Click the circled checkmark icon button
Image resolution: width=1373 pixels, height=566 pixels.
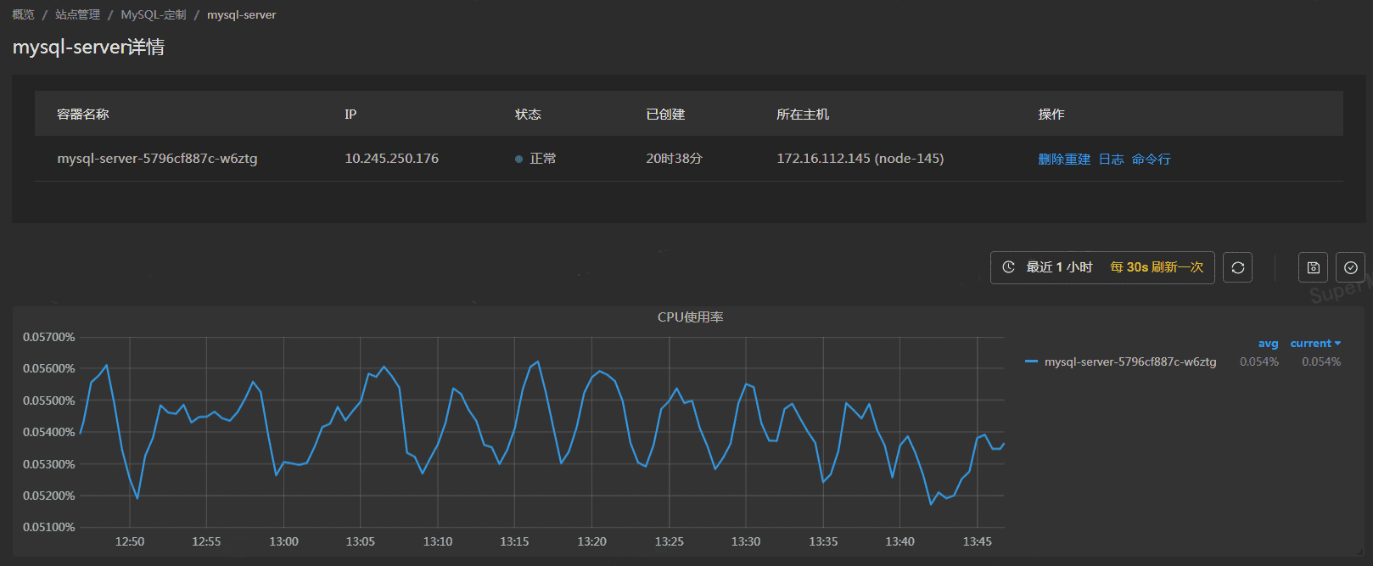click(1350, 267)
